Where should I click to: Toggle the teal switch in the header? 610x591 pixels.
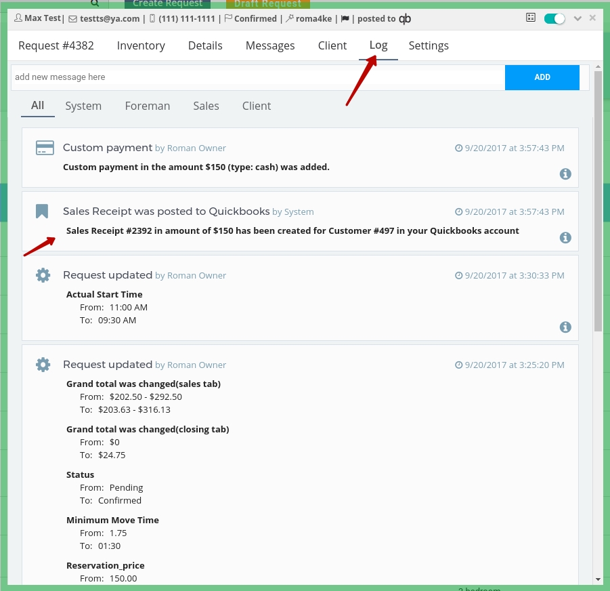click(x=554, y=19)
